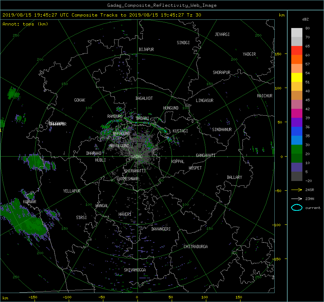Click the BALLARY city label

point(234,177)
